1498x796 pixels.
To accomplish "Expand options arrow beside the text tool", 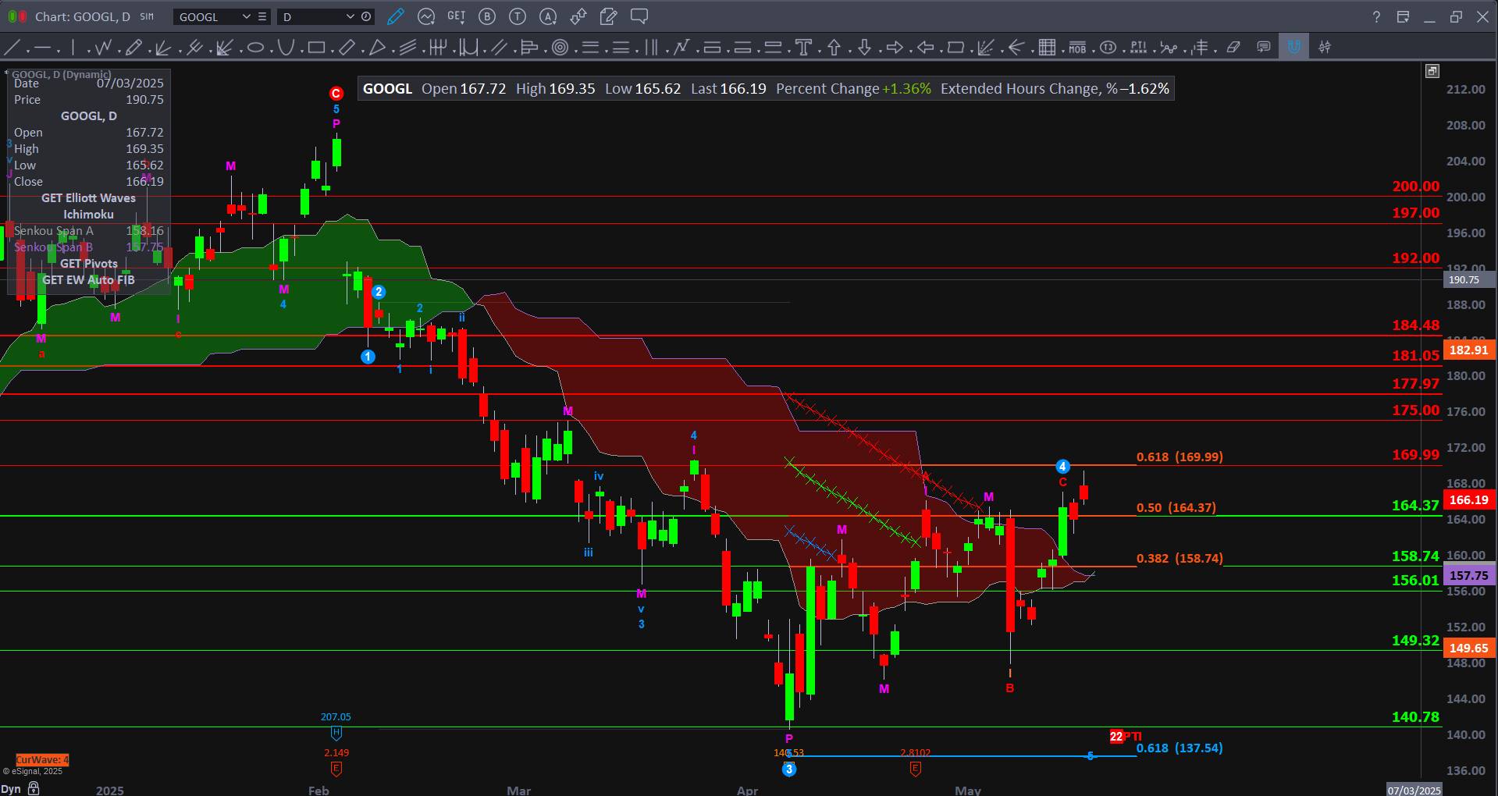I will point(819,52).
